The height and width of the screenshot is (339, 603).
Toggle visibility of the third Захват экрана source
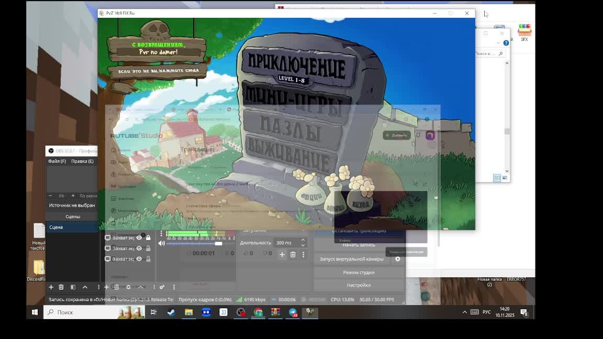tap(139, 259)
